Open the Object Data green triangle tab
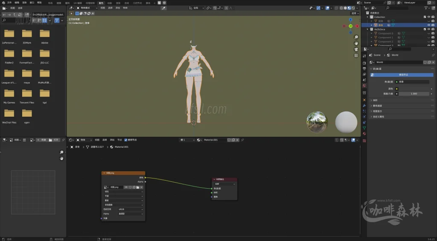This screenshot has height=241, width=437. (364, 128)
